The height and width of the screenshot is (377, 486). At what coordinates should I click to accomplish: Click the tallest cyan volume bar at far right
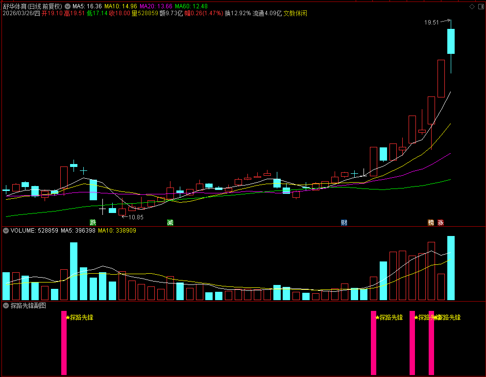click(451, 268)
